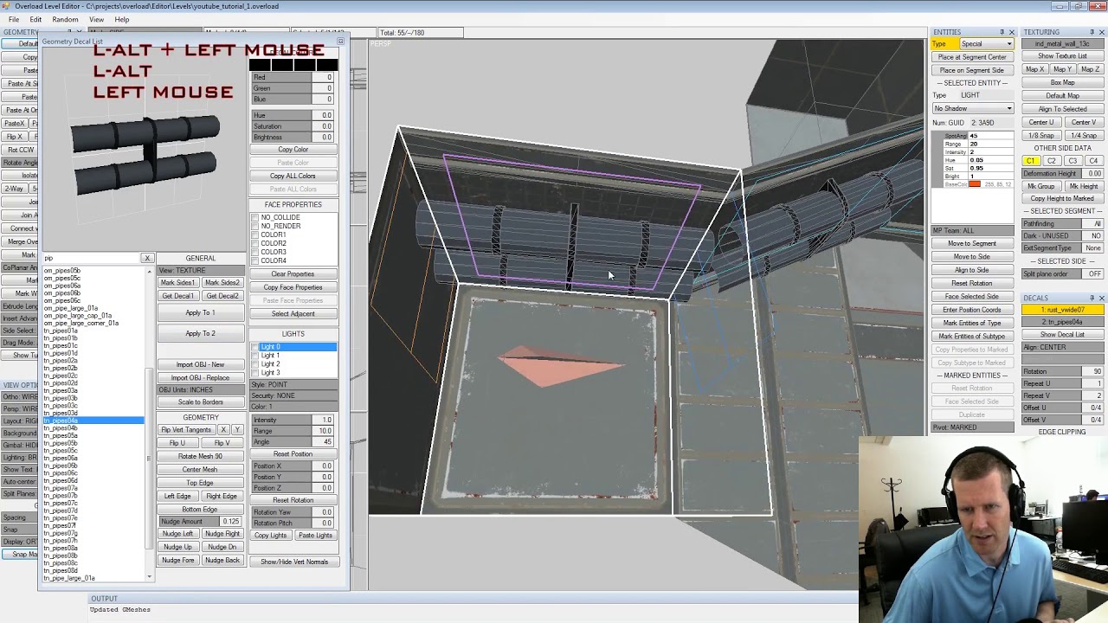Clear the decal search filter with X

pyautogui.click(x=147, y=259)
